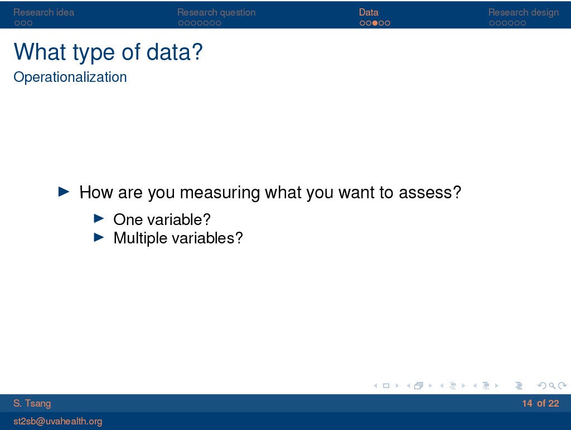Click the frame icon in navigation symbols
Viewport: 571px width, 430px height.
[419, 385]
